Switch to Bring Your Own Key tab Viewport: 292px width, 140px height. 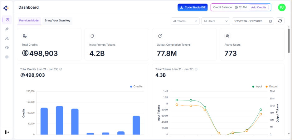pos(57,21)
